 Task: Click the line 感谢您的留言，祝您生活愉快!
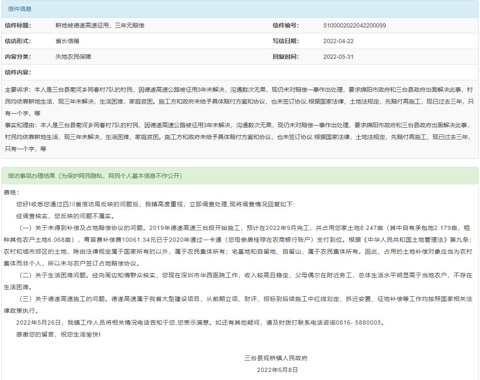point(58,334)
